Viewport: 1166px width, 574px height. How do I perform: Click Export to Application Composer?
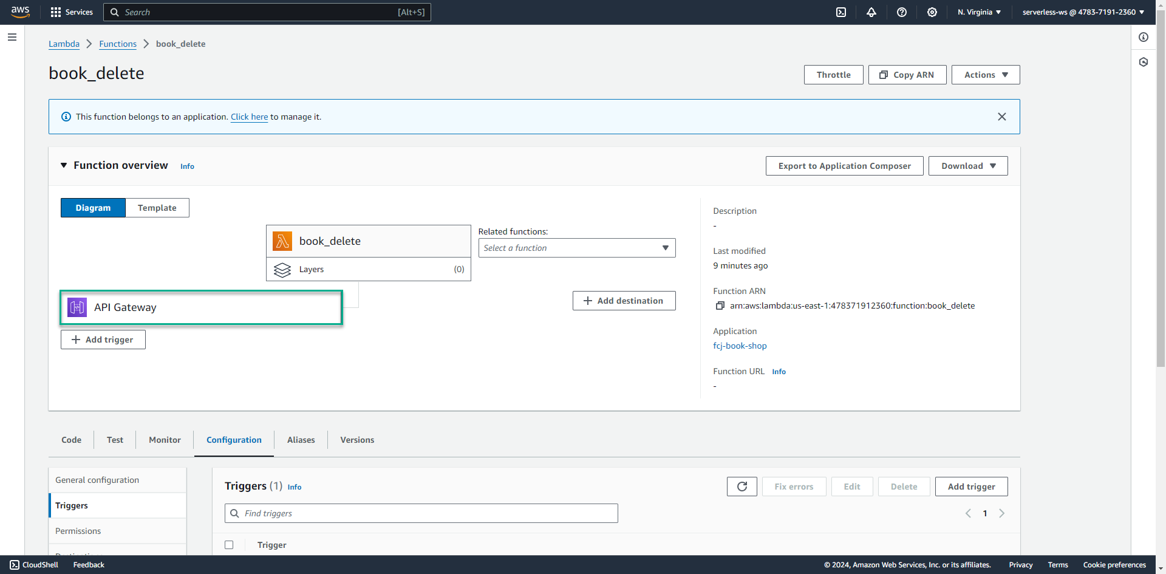pyautogui.click(x=845, y=166)
